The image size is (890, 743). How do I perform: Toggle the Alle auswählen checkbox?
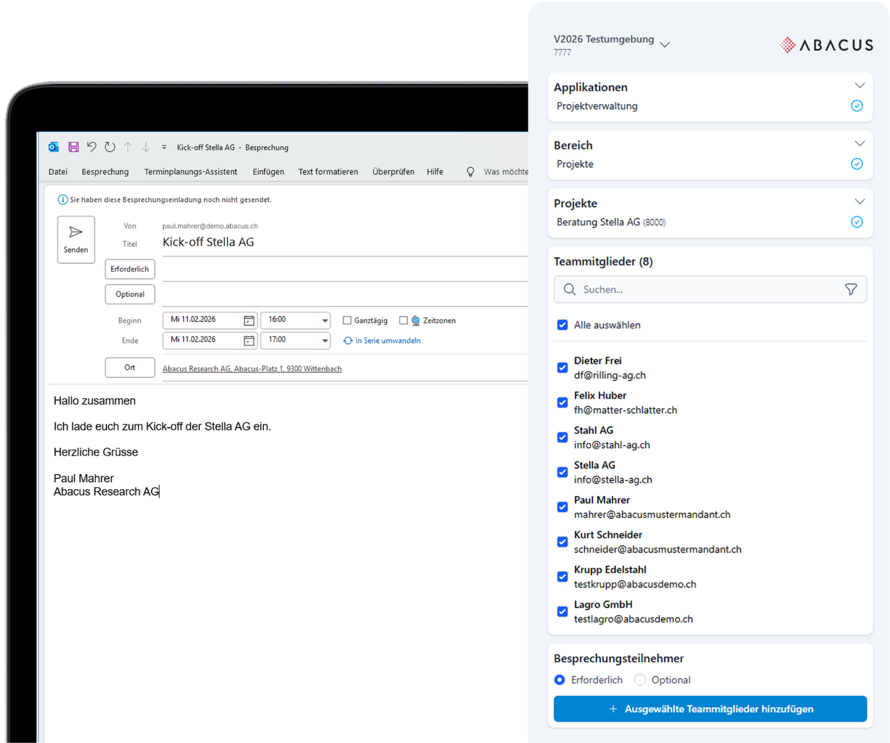[x=563, y=325]
